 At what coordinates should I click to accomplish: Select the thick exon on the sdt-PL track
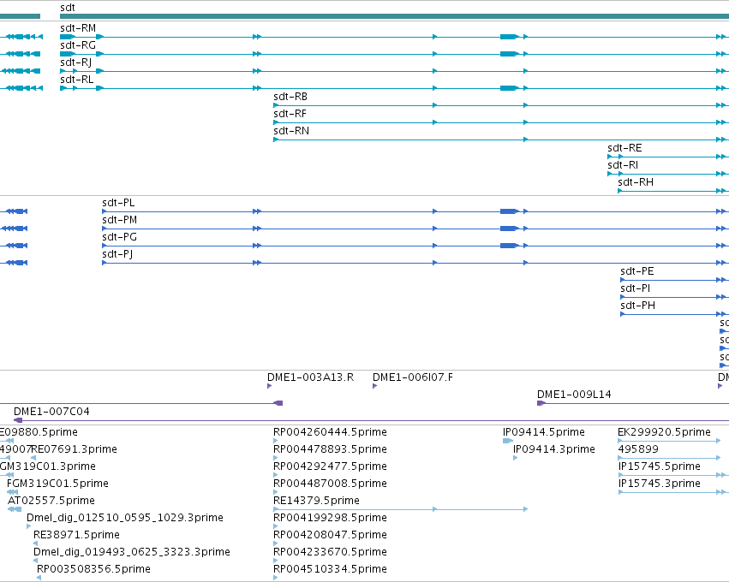(x=509, y=211)
